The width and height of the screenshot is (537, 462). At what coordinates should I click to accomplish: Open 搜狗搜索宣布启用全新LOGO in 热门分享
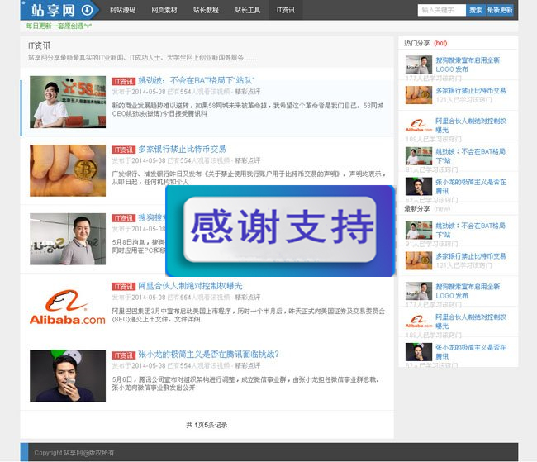pyautogui.click(x=468, y=64)
